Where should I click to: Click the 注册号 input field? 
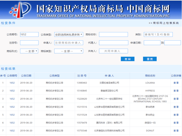click(29, 43)
